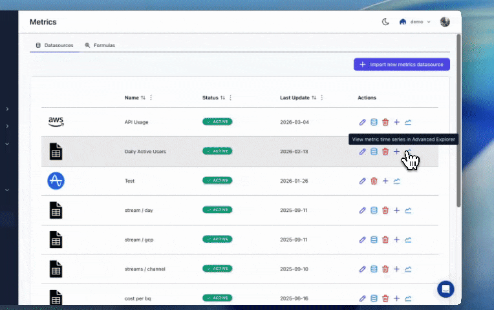
Task: Click plus icon in stream / gcp row
Action: (x=396, y=240)
